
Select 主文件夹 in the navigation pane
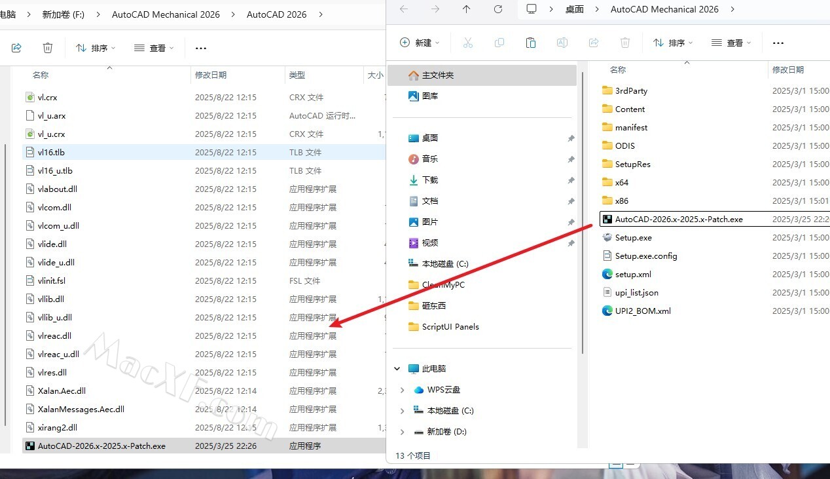pyautogui.click(x=482, y=75)
